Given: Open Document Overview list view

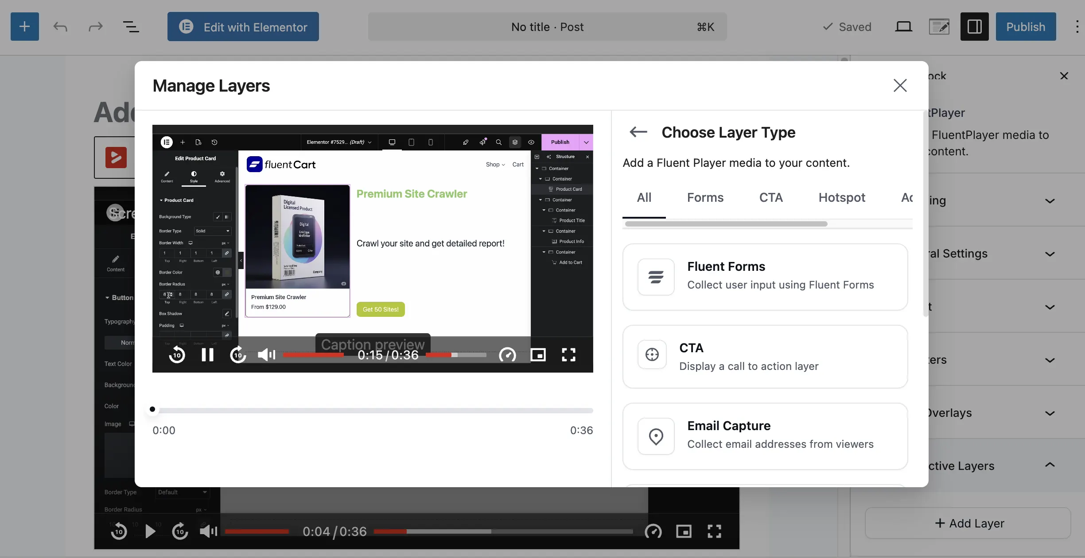Looking at the screenshot, I should click(x=131, y=27).
